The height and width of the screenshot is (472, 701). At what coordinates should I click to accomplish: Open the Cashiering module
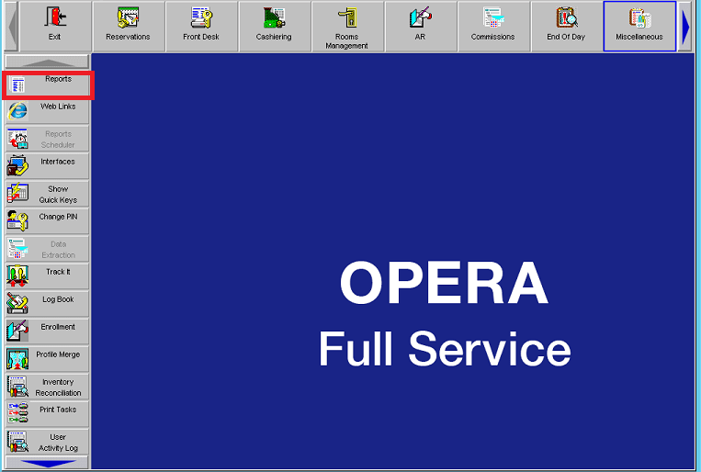274,26
